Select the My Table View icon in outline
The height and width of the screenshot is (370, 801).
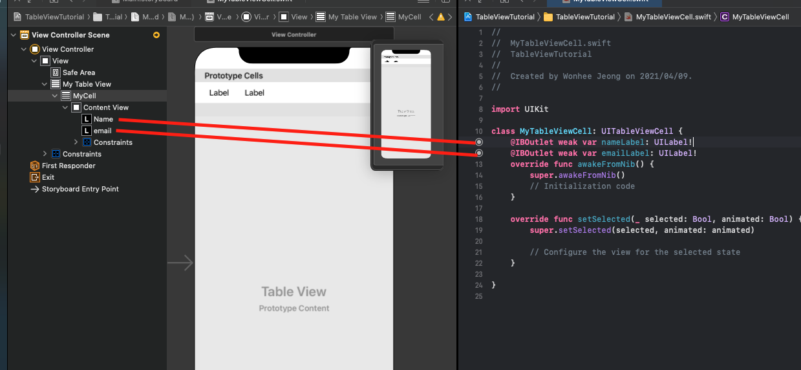(56, 84)
